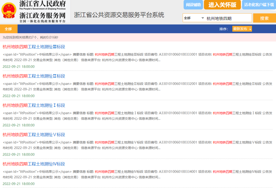Click project number A3301010060100332001 text

pyautogui.click(x=178, y=84)
